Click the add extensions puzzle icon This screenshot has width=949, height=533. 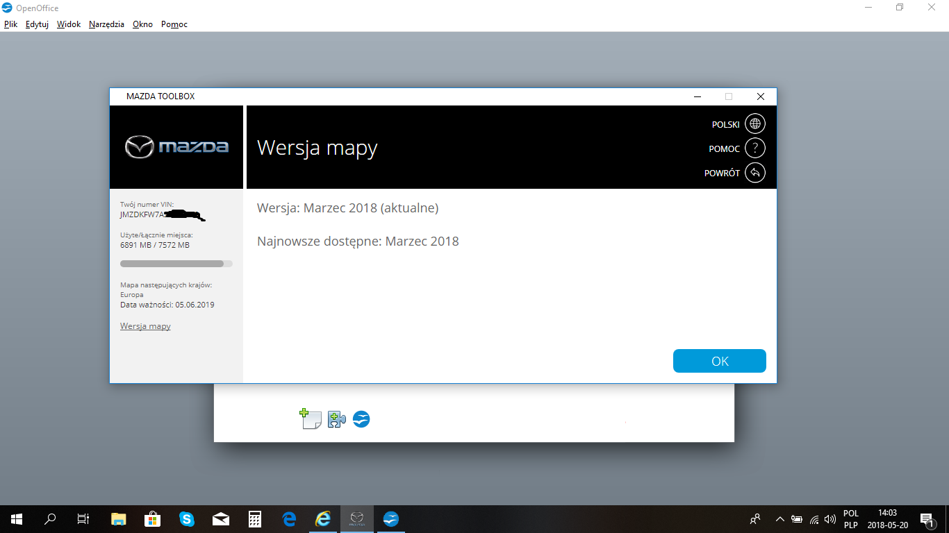pos(336,419)
